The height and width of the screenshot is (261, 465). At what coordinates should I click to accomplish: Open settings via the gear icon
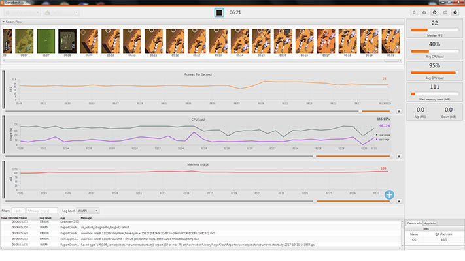coord(434,12)
